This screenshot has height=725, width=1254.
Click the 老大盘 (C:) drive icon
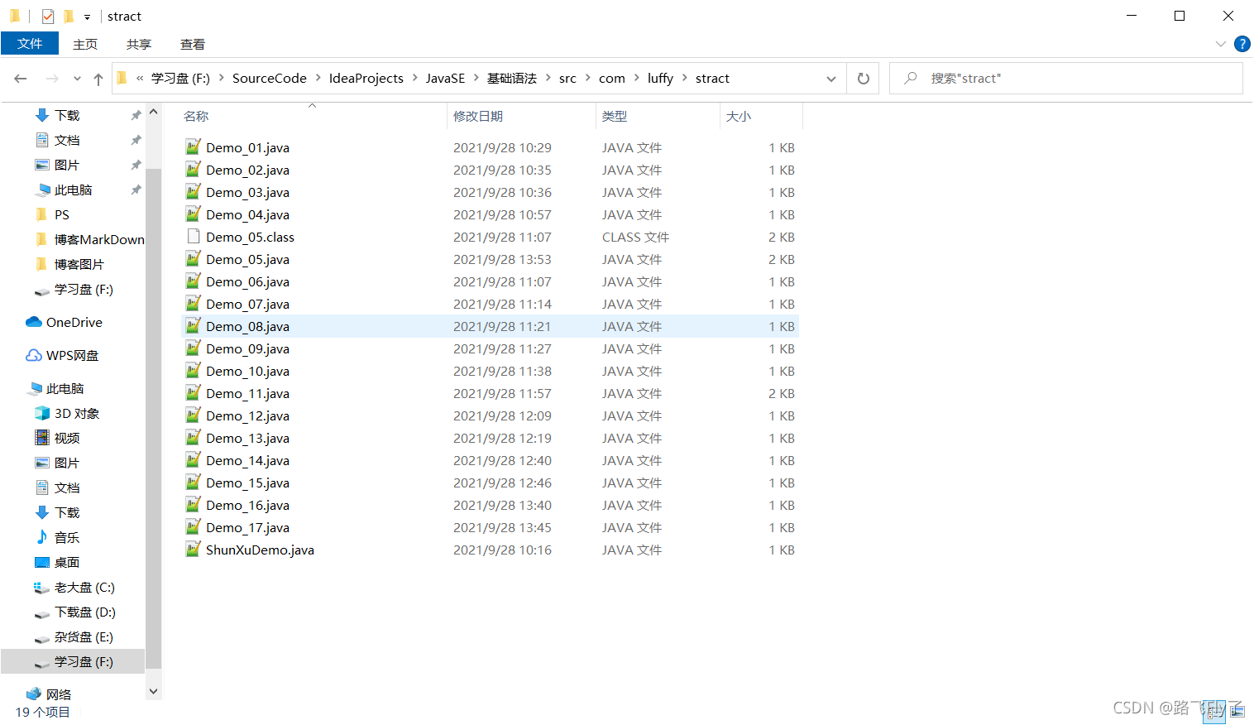[42, 587]
